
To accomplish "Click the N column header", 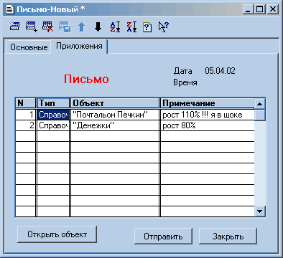I will pyautogui.click(x=26, y=103).
